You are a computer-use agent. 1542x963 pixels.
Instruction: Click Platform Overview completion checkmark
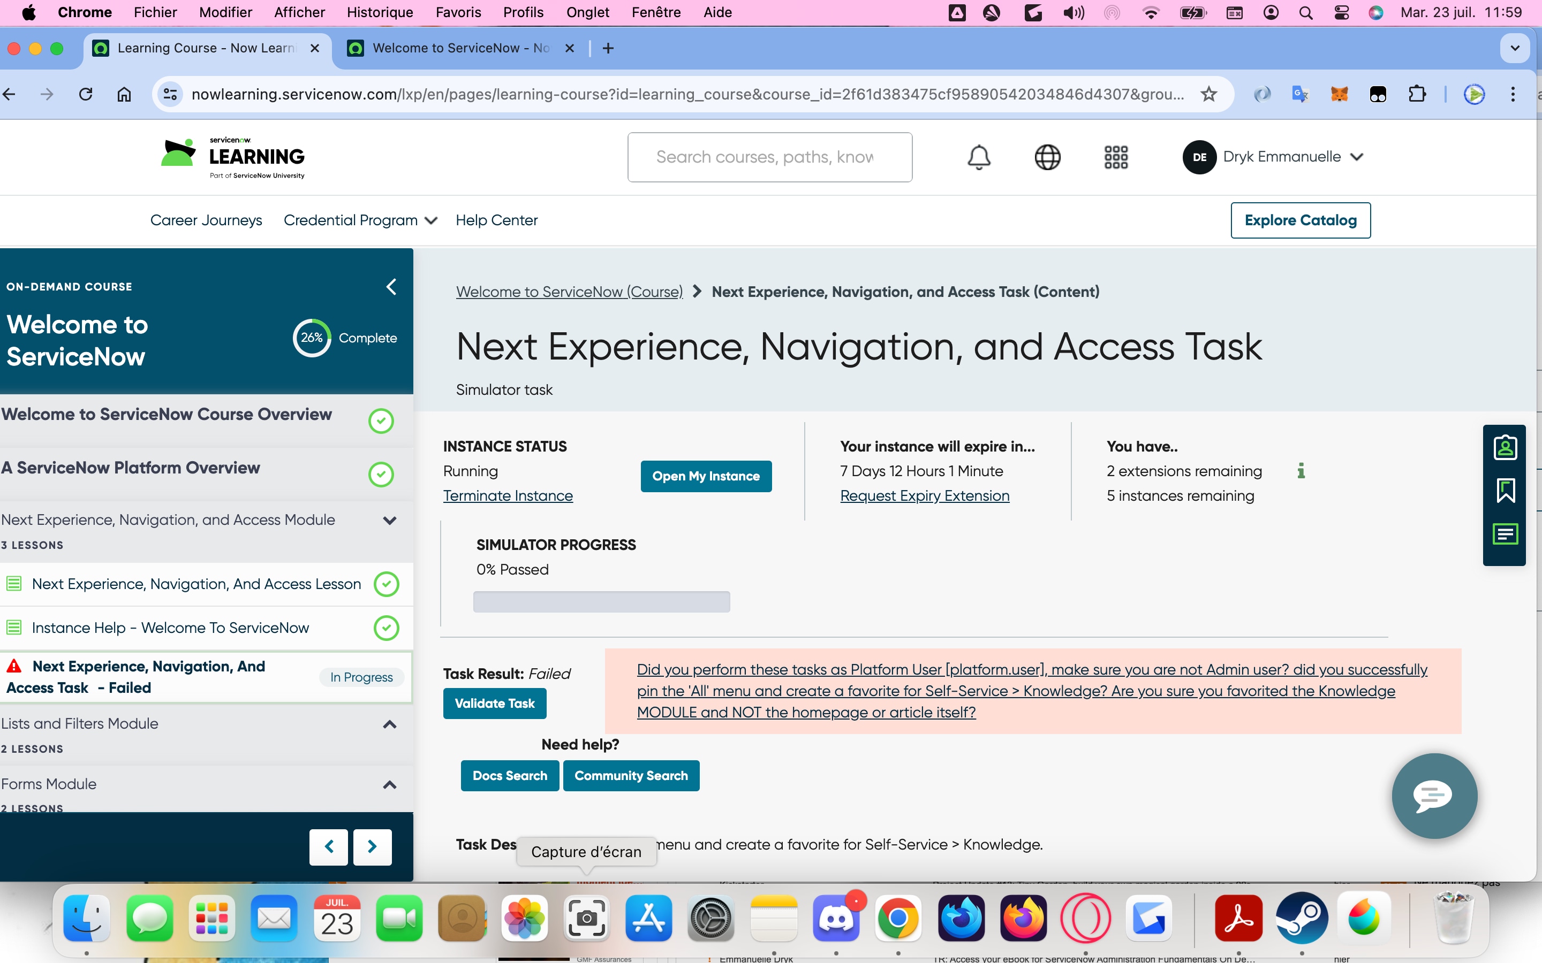tap(381, 474)
